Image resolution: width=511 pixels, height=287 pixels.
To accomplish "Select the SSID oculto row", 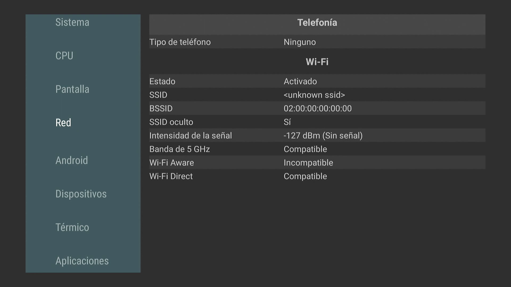I will tap(317, 122).
